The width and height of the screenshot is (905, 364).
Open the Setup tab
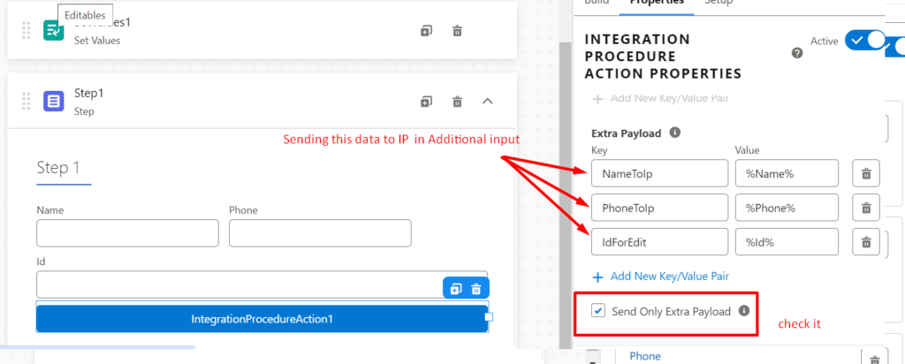(x=719, y=3)
